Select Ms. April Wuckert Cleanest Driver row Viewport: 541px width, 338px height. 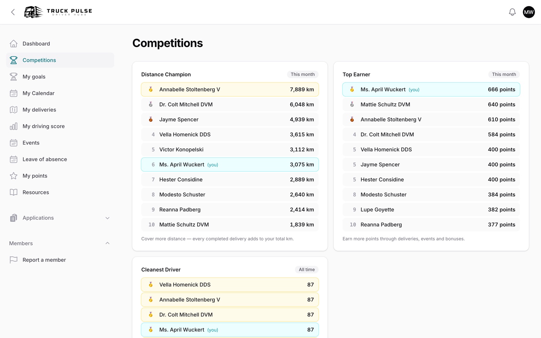point(230,330)
